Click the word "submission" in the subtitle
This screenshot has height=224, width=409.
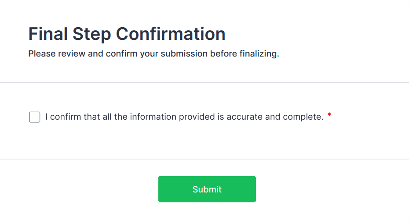pyautogui.click(x=183, y=54)
